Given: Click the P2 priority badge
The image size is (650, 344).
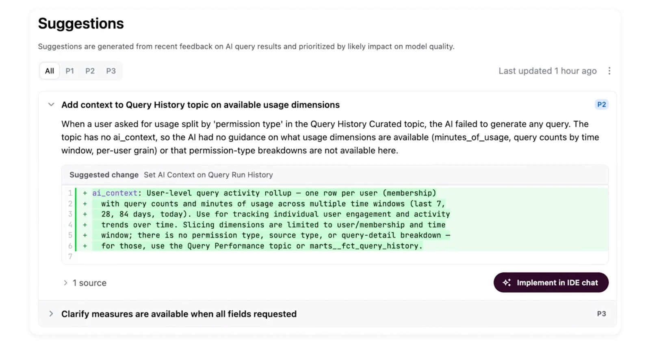Looking at the screenshot, I should tap(602, 105).
